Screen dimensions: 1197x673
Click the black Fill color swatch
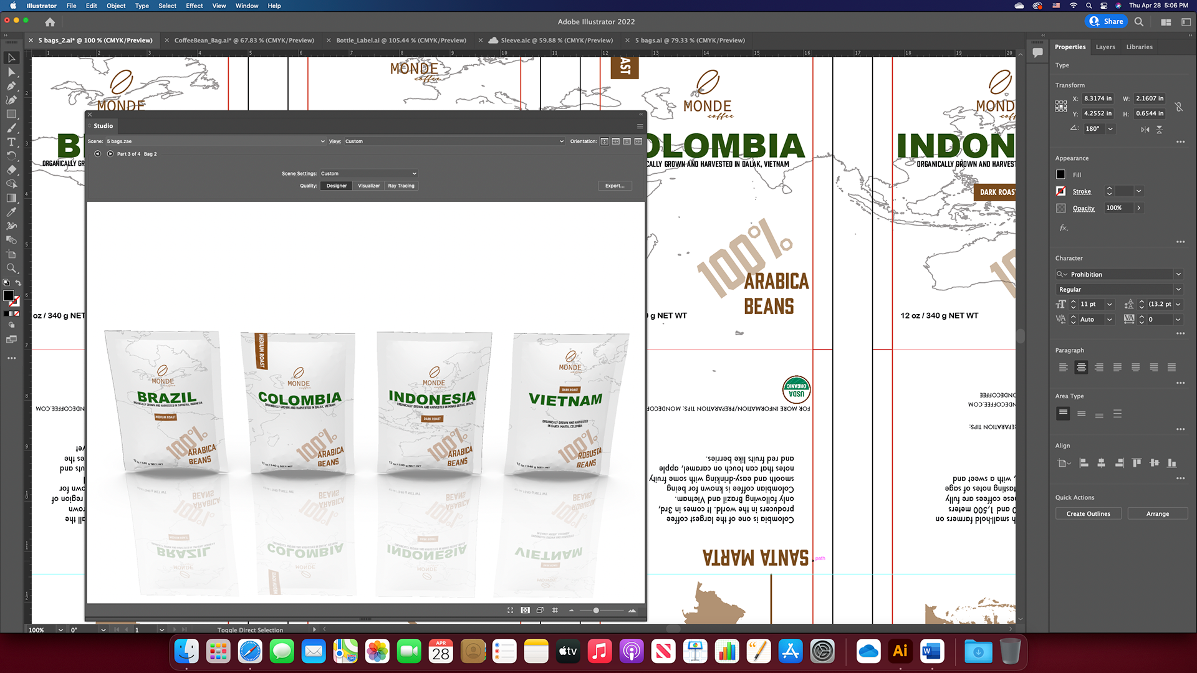(1061, 174)
